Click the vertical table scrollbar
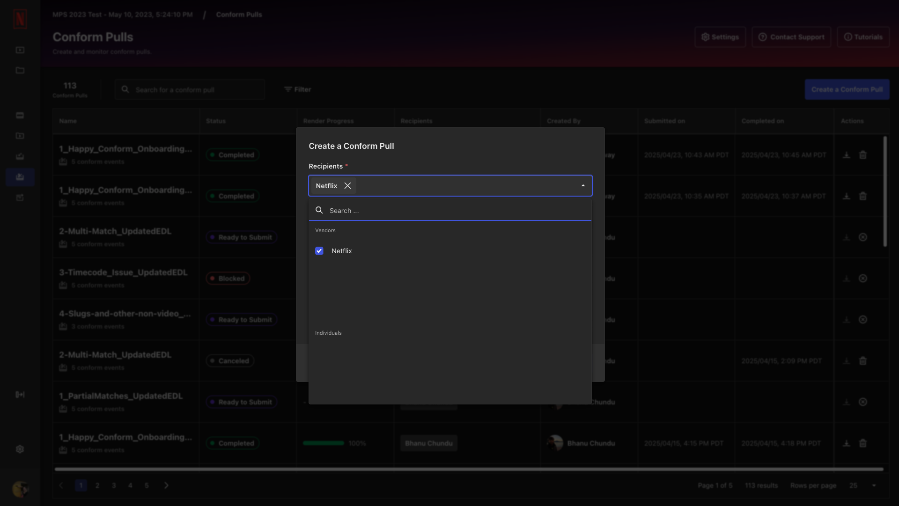 click(x=885, y=191)
